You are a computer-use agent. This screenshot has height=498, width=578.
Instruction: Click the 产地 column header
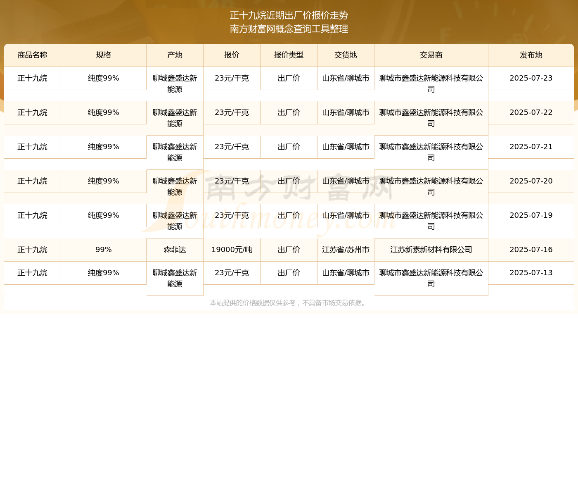click(175, 55)
